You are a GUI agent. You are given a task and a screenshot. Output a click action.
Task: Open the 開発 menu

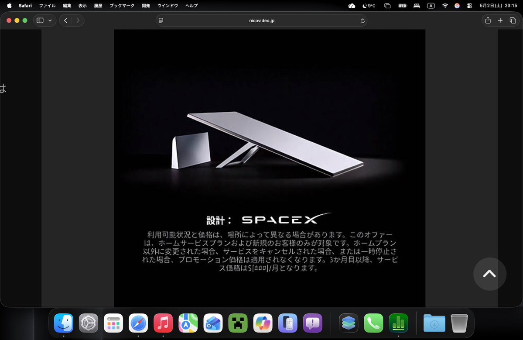tap(146, 5)
